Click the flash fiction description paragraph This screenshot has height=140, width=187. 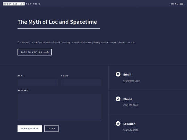click(x=77, y=43)
